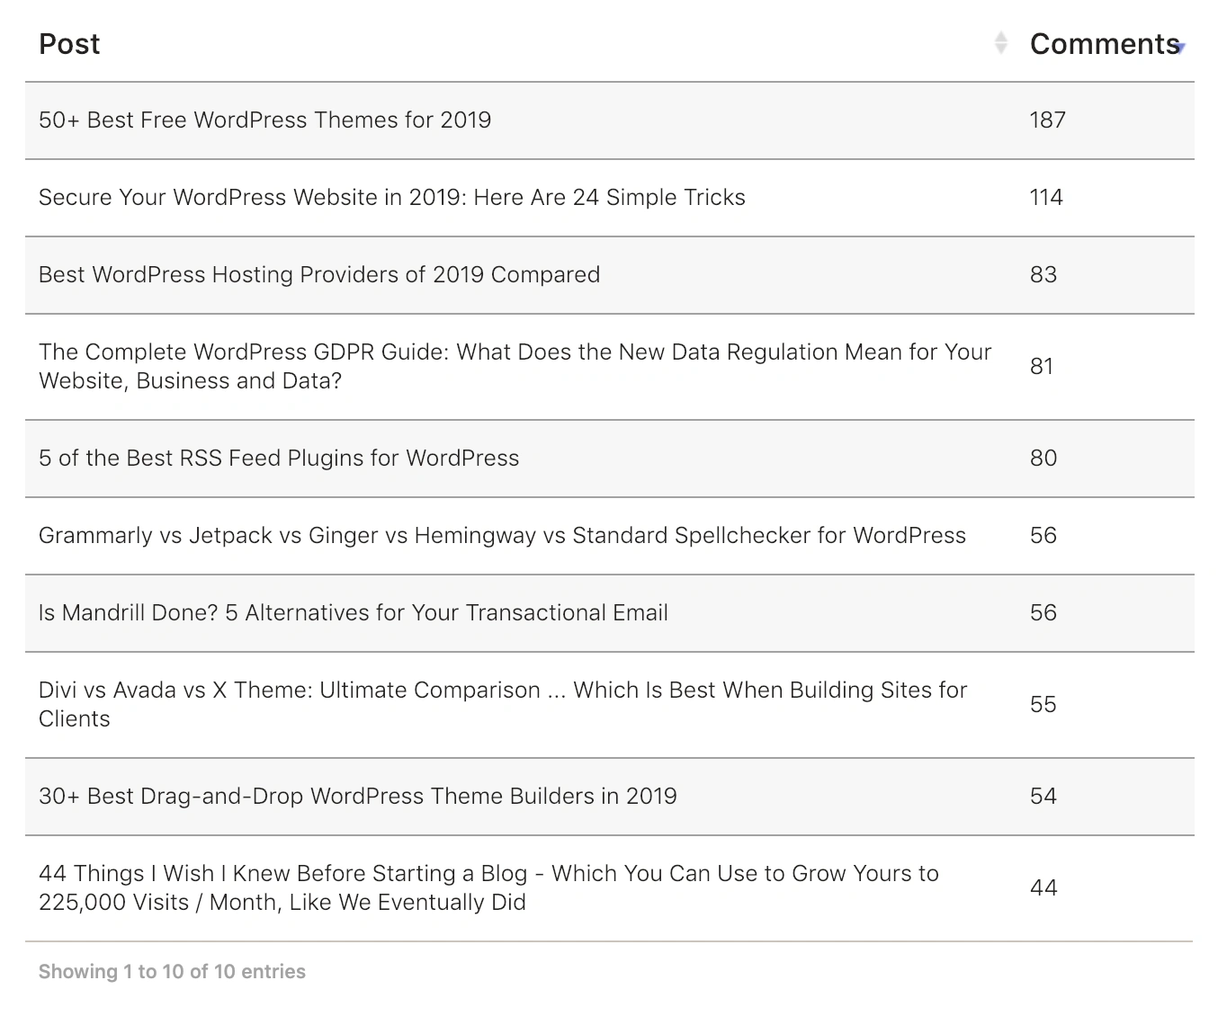Open the Is Mandrill Done post
Screen dimensions: 1218x1016
pos(353,612)
